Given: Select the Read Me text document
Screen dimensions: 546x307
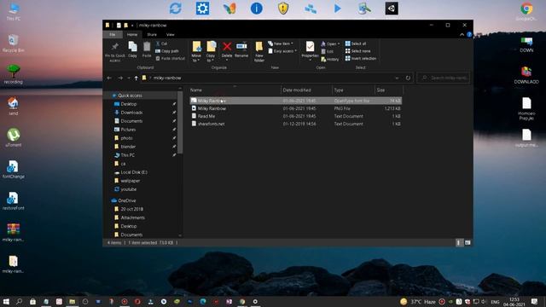Looking at the screenshot, I should 295,116.
